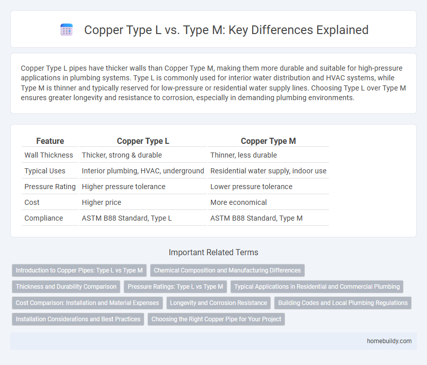The width and height of the screenshot is (427, 365).
Task: Open the Introduction to Copper Pipes tag
Action: 79,270
